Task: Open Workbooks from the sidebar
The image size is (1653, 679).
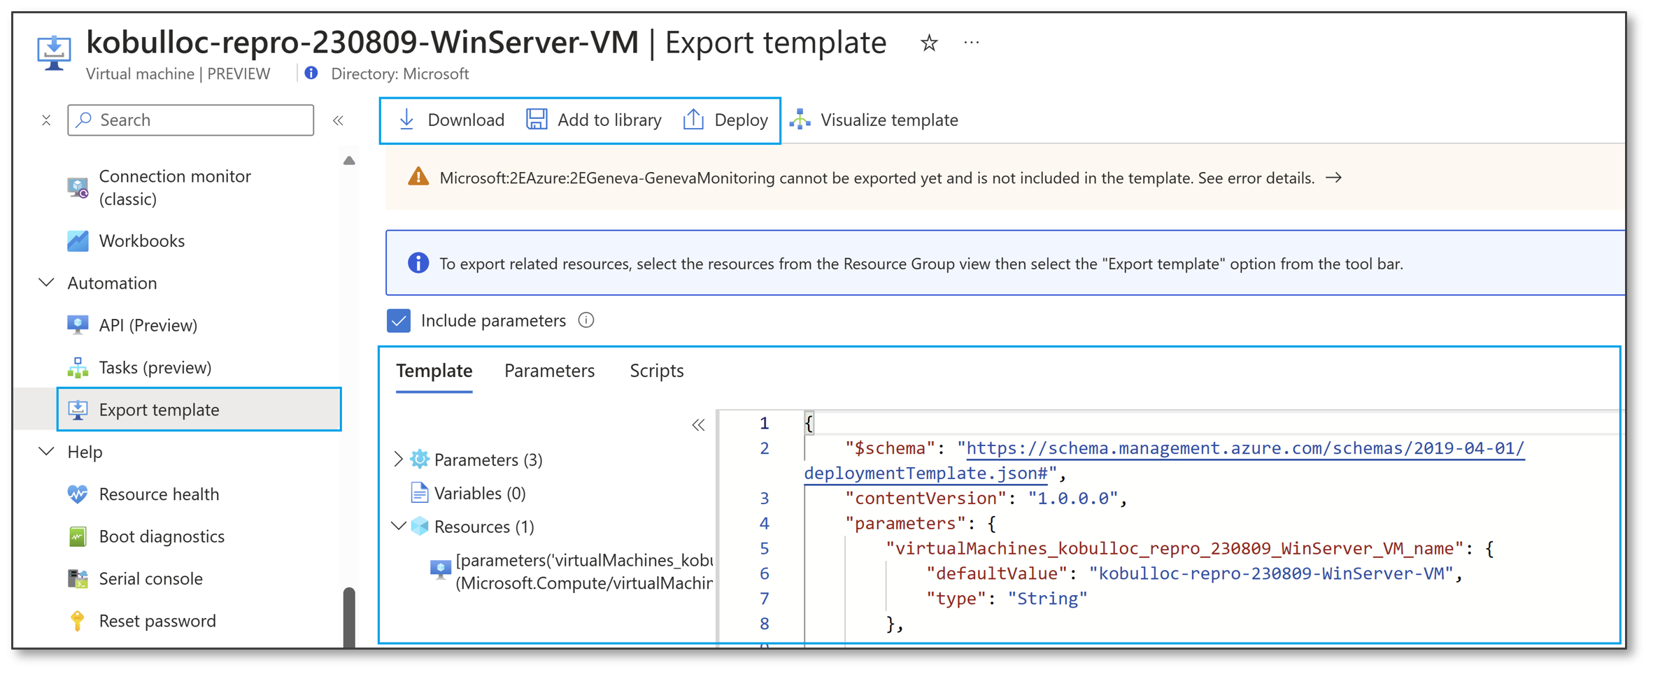Action: click(x=142, y=241)
